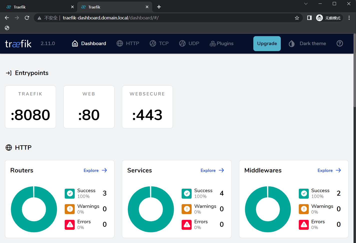The height and width of the screenshot is (243, 356).
Task: Explore the Services list
Action: [212, 170]
